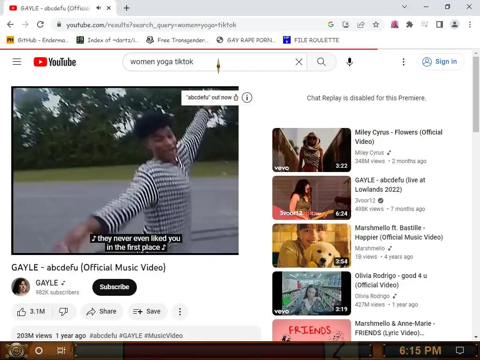Like the video with thumbs up
Image resolution: width=480 pixels, height=360 pixels.
31,312
